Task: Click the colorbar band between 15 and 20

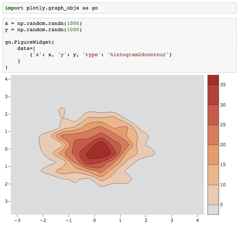Action: pos(213,155)
